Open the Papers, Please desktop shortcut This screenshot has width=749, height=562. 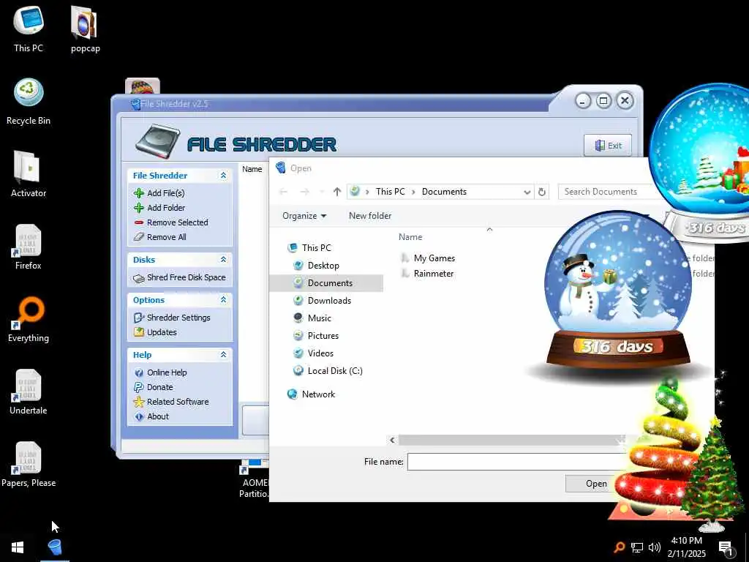coord(29,465)
